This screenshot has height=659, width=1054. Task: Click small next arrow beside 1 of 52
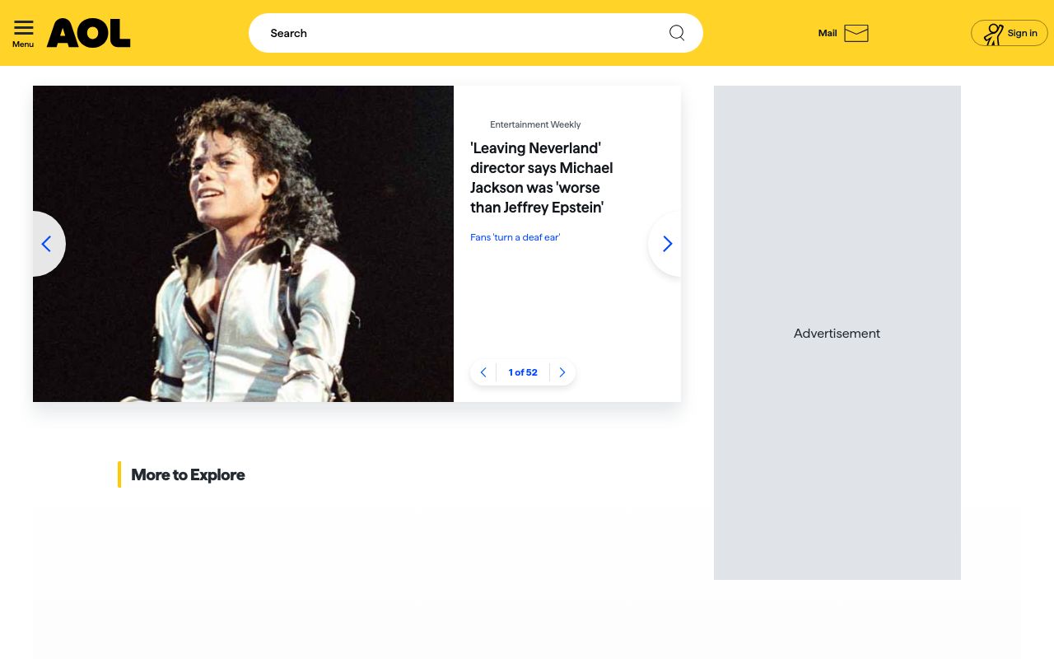pos(562,372)
